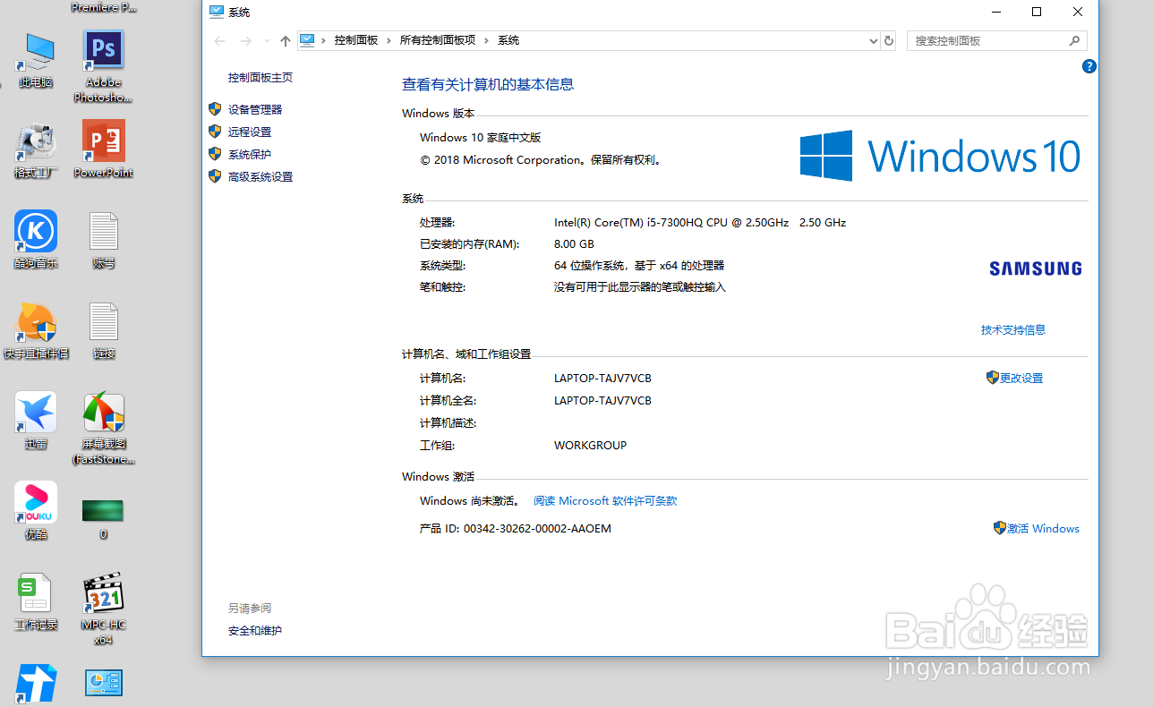Expand the chevron before 控制面板 breadcrumb
The width and height of the screenshot is (1153, 707).
pyautogui.click(x=323, y=40)
